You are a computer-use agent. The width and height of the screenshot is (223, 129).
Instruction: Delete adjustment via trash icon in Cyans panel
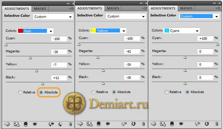216,124
